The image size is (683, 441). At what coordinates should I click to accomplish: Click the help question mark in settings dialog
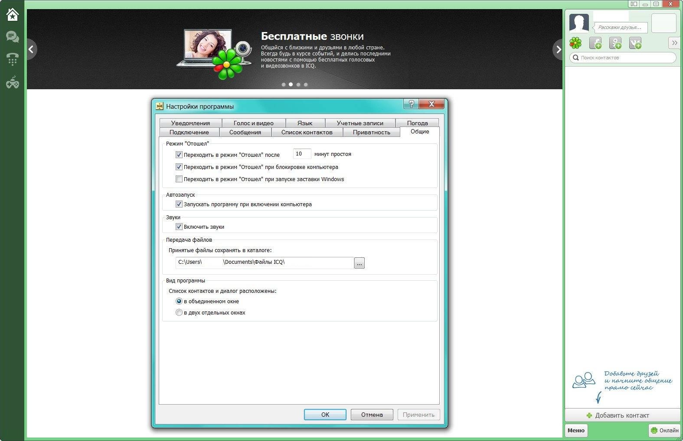(x=411, y=104)
